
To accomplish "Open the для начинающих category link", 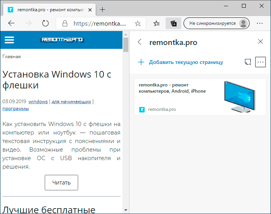I will 72,102.
